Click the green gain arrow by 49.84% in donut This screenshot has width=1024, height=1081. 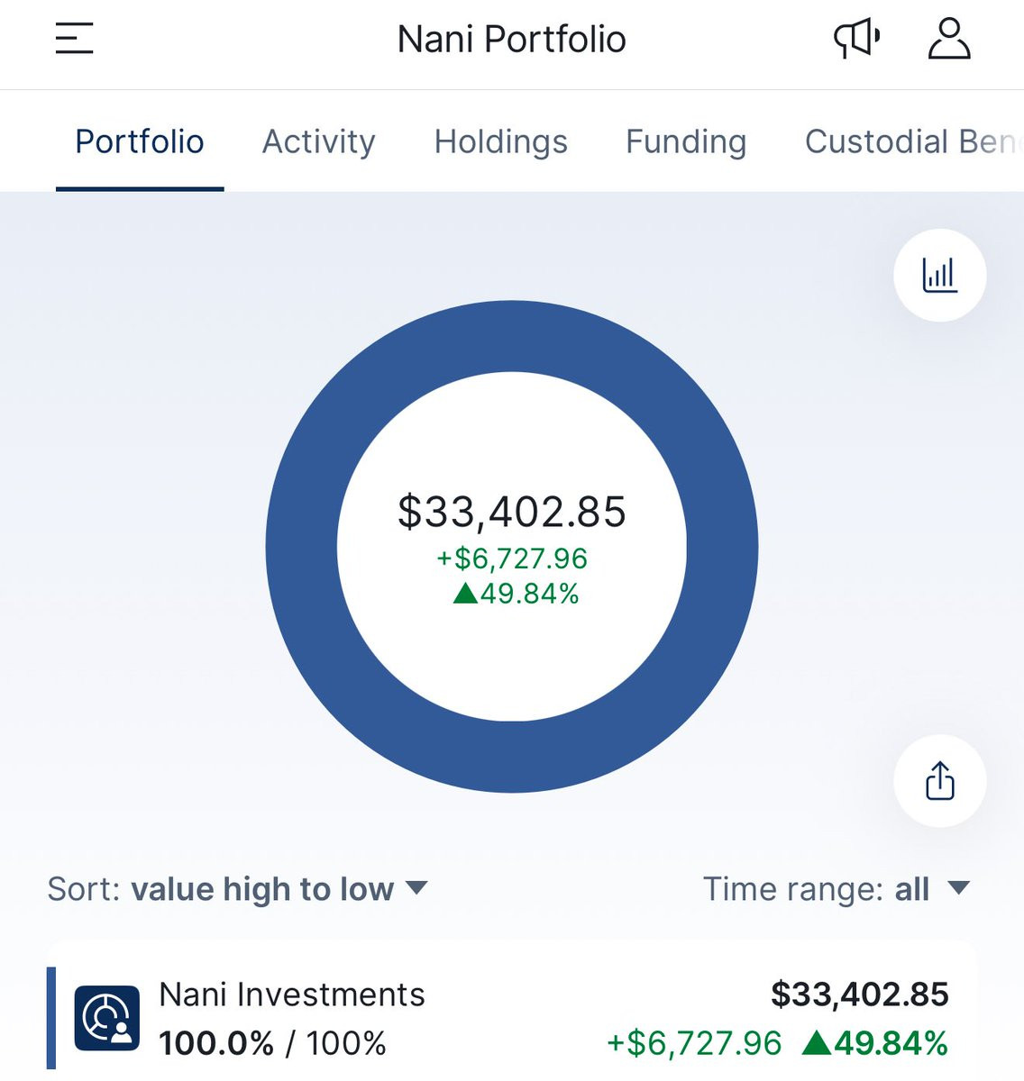tap(465, 593)
